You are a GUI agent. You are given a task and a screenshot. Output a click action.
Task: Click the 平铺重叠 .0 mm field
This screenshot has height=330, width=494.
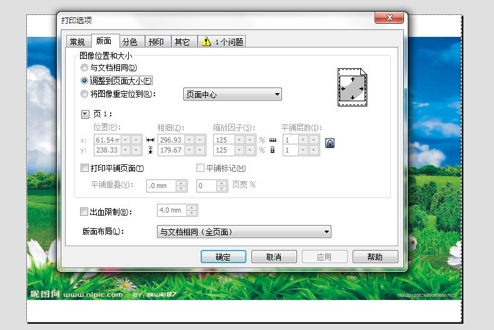click(x=161, y=186)
